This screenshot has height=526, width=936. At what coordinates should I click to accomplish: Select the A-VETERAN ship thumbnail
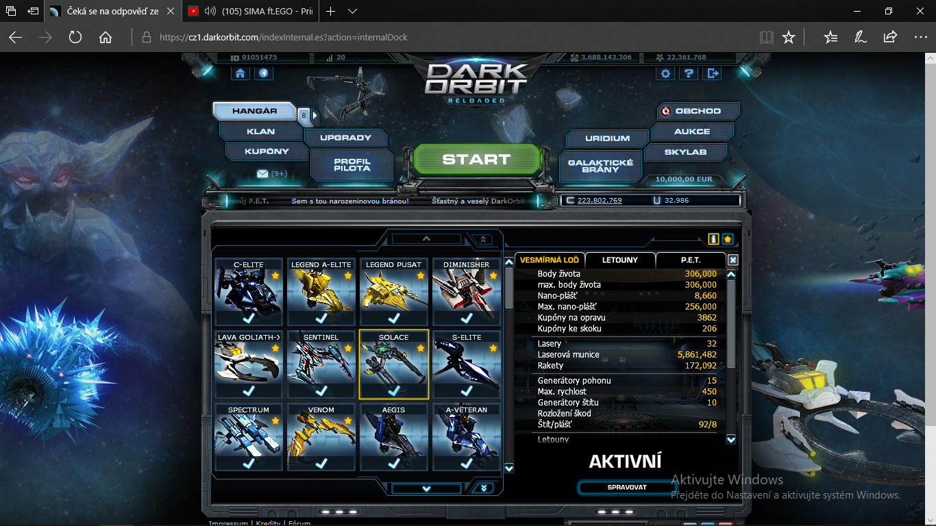[467, 437]
